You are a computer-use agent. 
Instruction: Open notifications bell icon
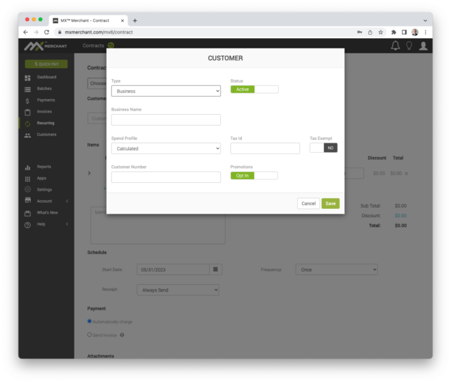tap(396, 46)
